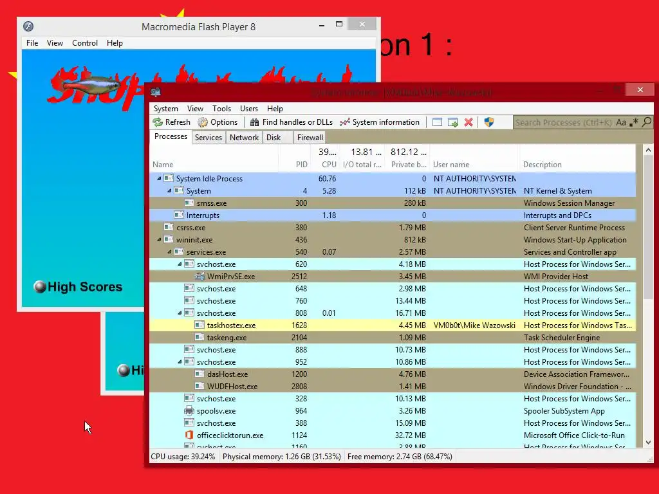This screenshot has height=494, width=659.
Task: Click High Scores in Flash Player
Action: (78, 286)
